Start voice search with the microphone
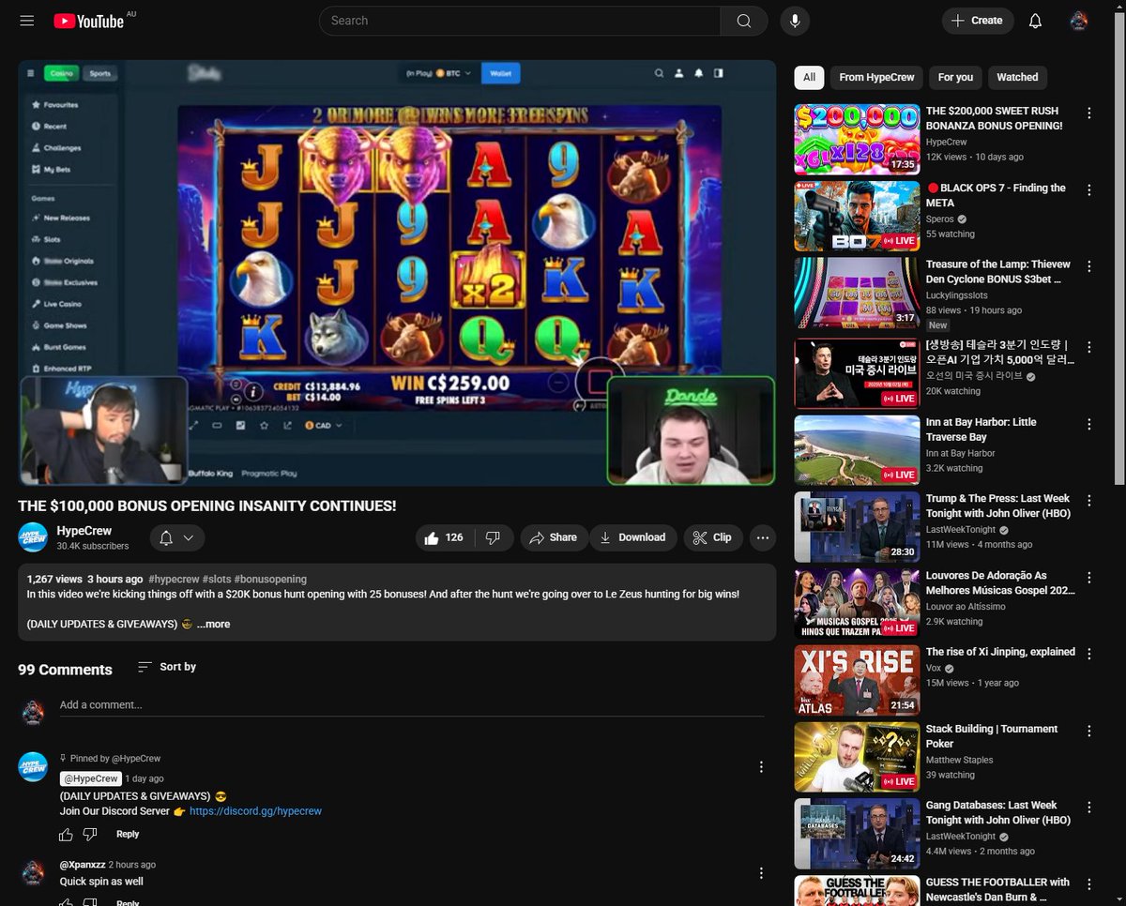The height and width of the screenshot is (906, 1126). (x=795, y=21)
